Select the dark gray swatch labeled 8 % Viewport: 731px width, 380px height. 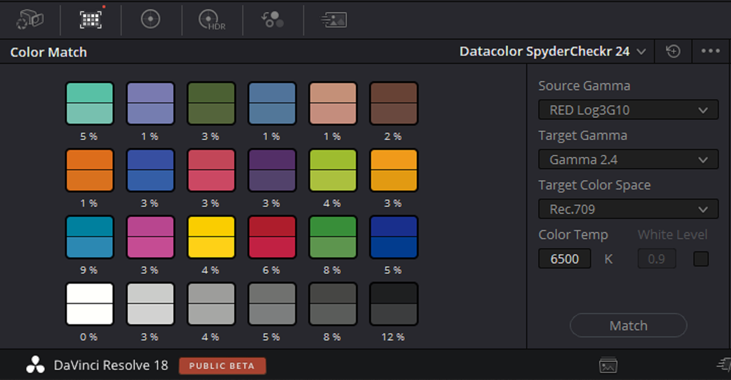[x=333, y=304]
